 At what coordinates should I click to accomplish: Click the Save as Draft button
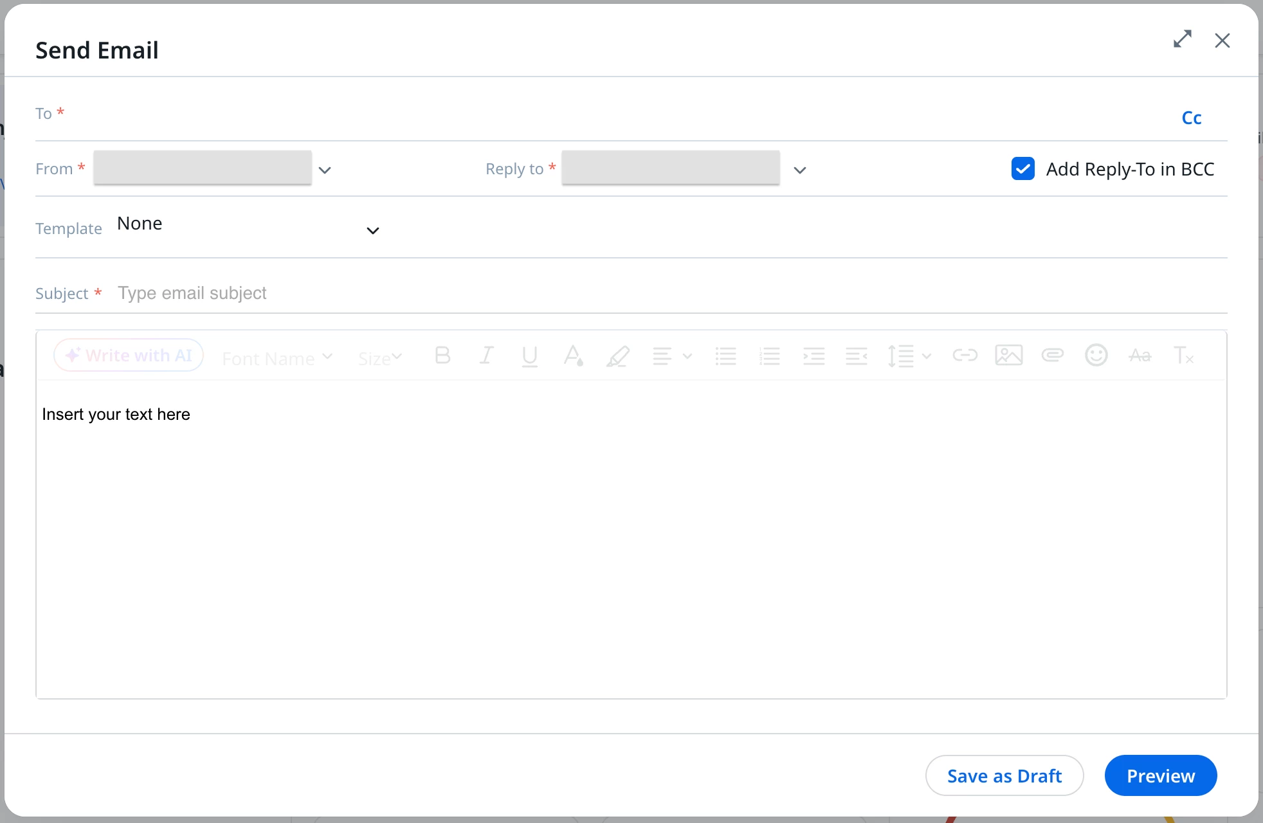point(1004,775)
